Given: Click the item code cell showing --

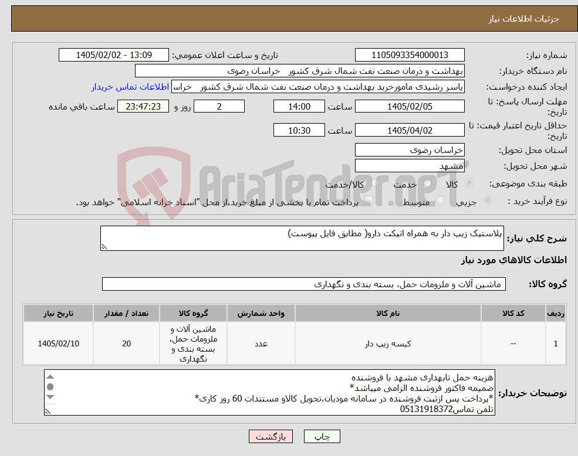Looking at the screenshot, I should [513, 343].
